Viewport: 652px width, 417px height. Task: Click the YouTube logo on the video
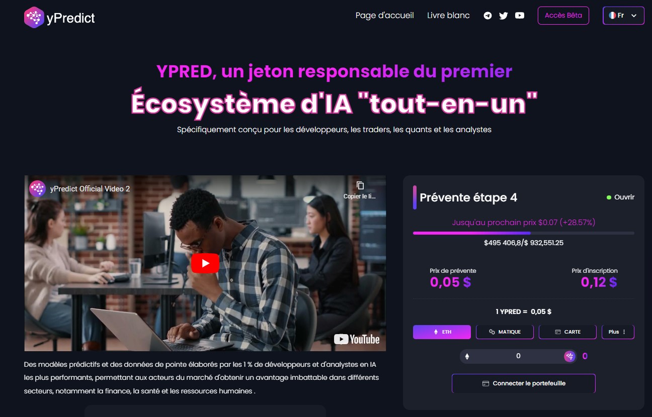[x=357, y=339]
